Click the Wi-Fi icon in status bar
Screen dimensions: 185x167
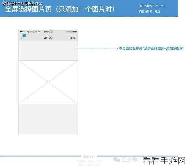tap(39, 32)
